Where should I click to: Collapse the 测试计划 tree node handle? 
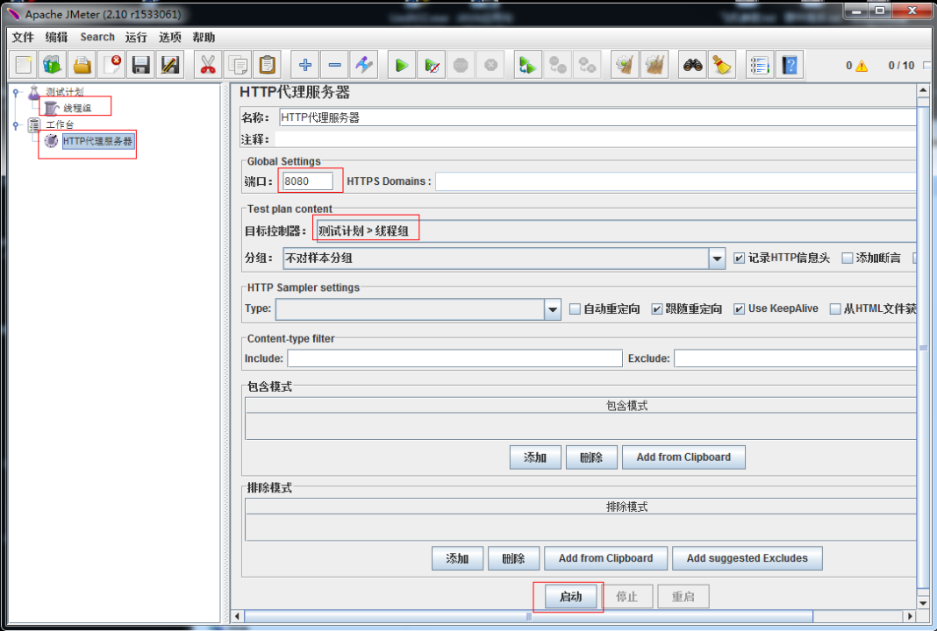coord(16,92)
